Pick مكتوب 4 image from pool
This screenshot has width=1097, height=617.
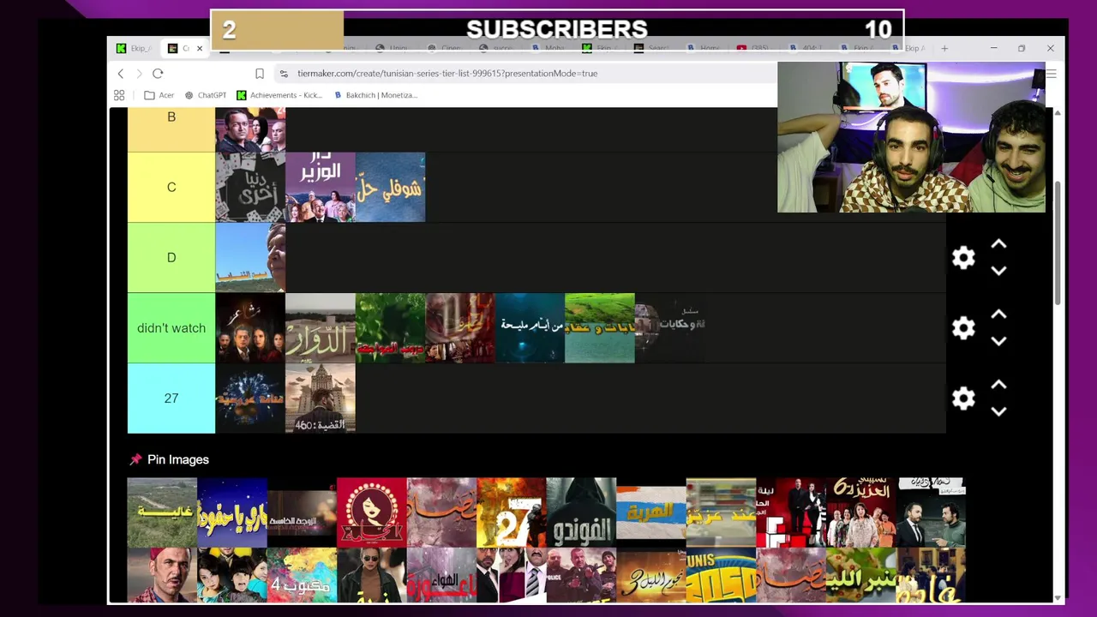click(302, 576)
